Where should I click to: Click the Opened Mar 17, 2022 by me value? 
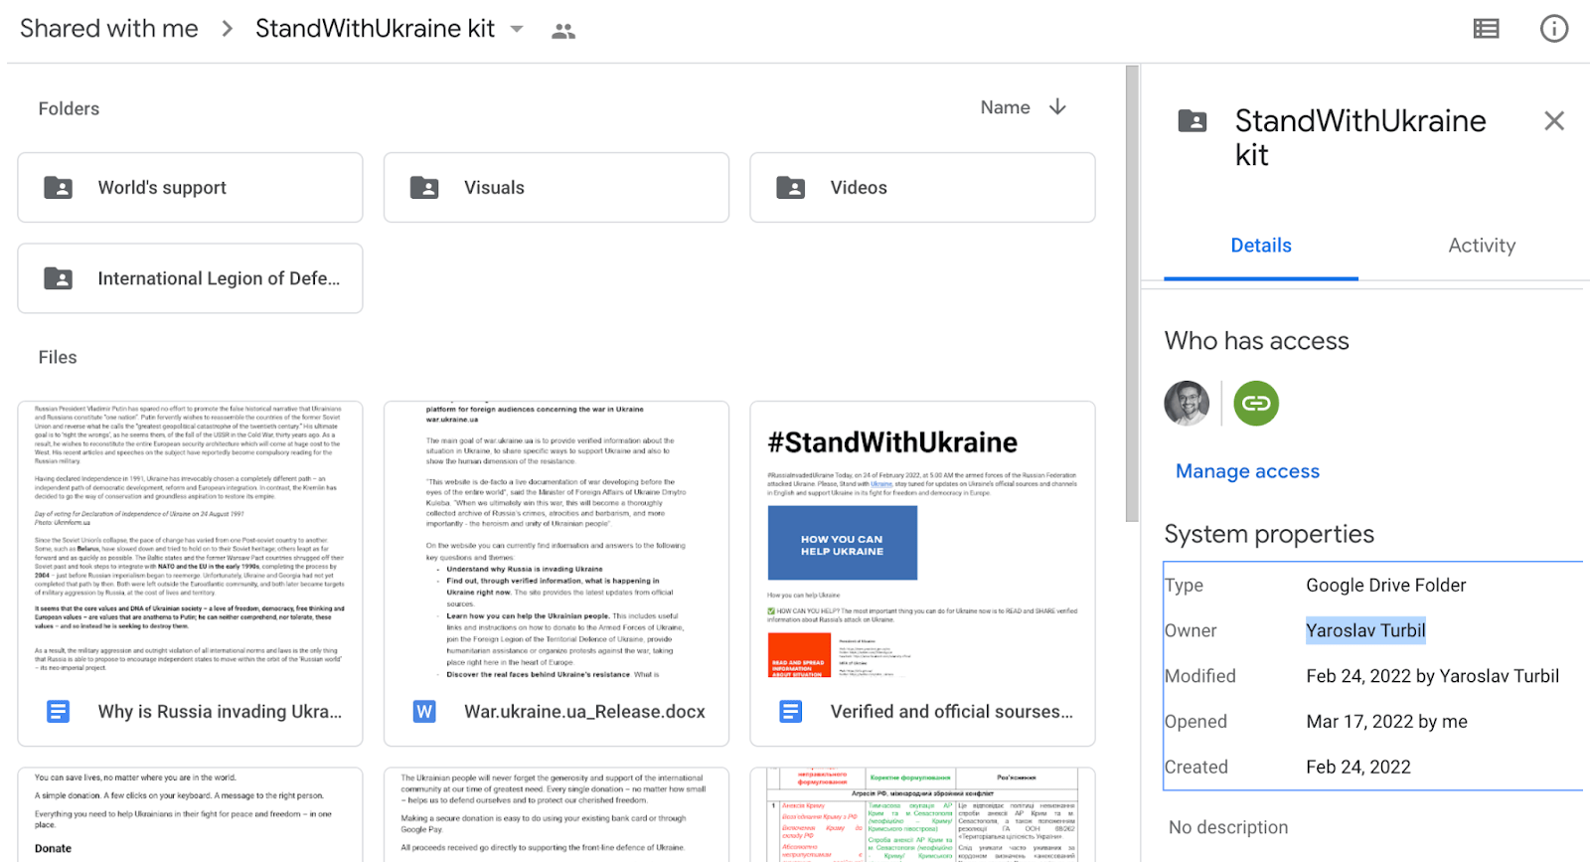click(1386, 722)
